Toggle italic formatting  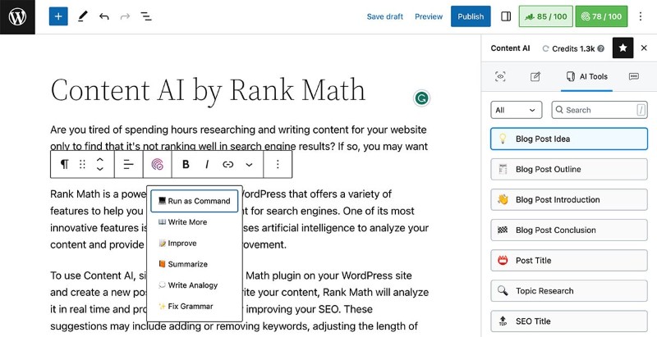tap(207, 164)
